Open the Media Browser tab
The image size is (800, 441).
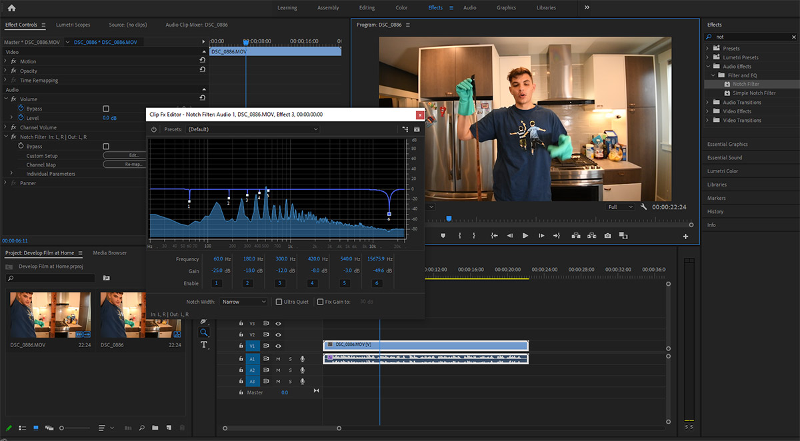[x=109, y=253]
